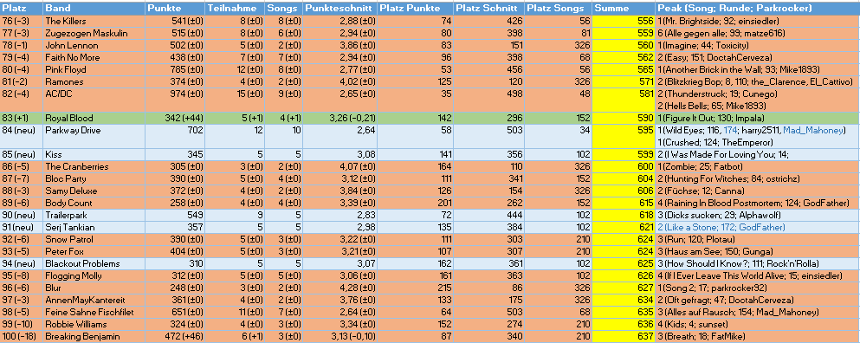Screen dimensions: 860x343
Task: Select Serj Tankian band cell
Action: tap(94, 227)
